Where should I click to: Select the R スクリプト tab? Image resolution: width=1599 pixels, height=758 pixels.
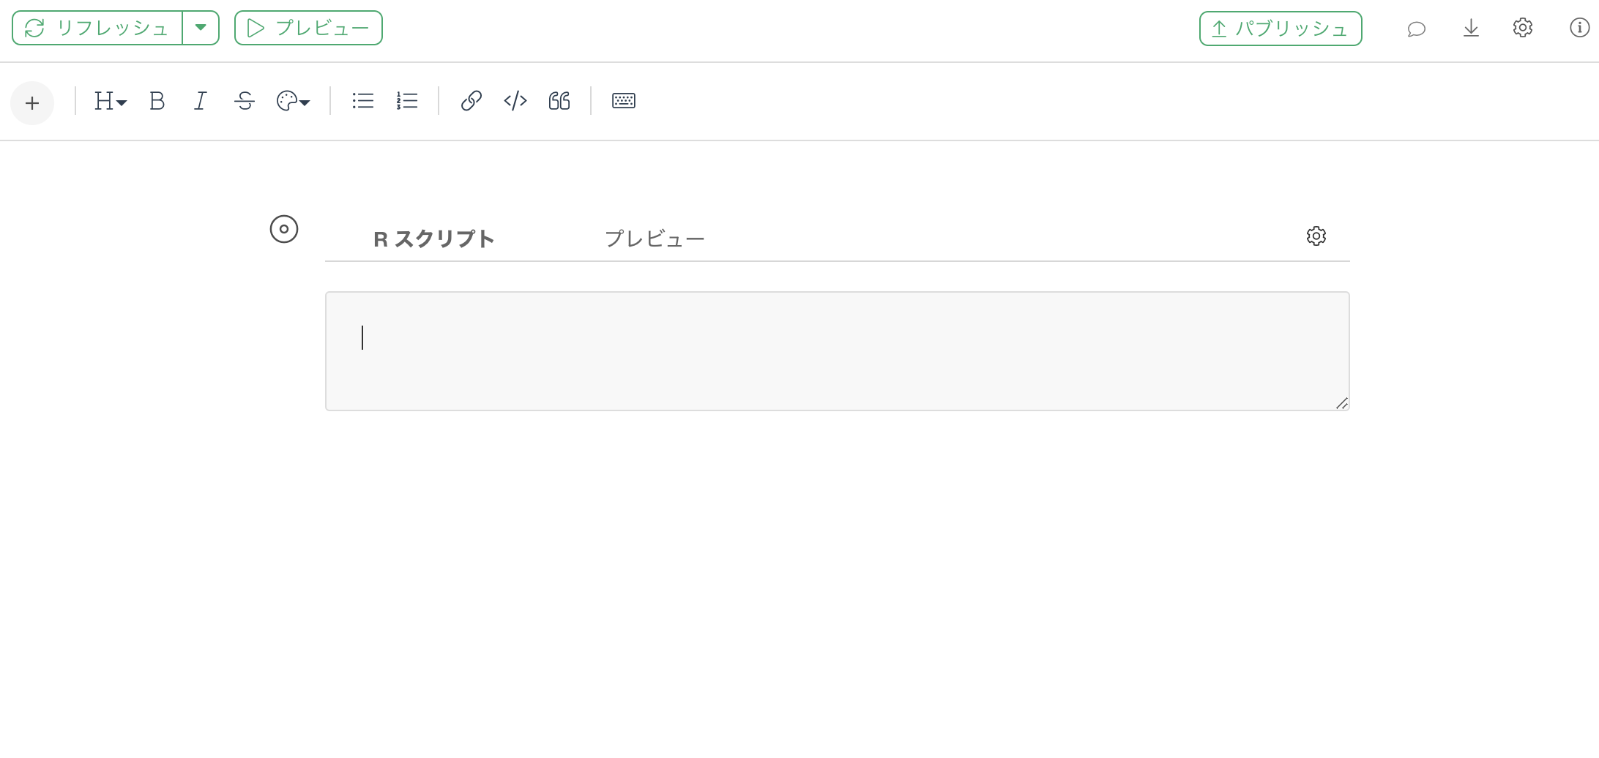[433, 239]
